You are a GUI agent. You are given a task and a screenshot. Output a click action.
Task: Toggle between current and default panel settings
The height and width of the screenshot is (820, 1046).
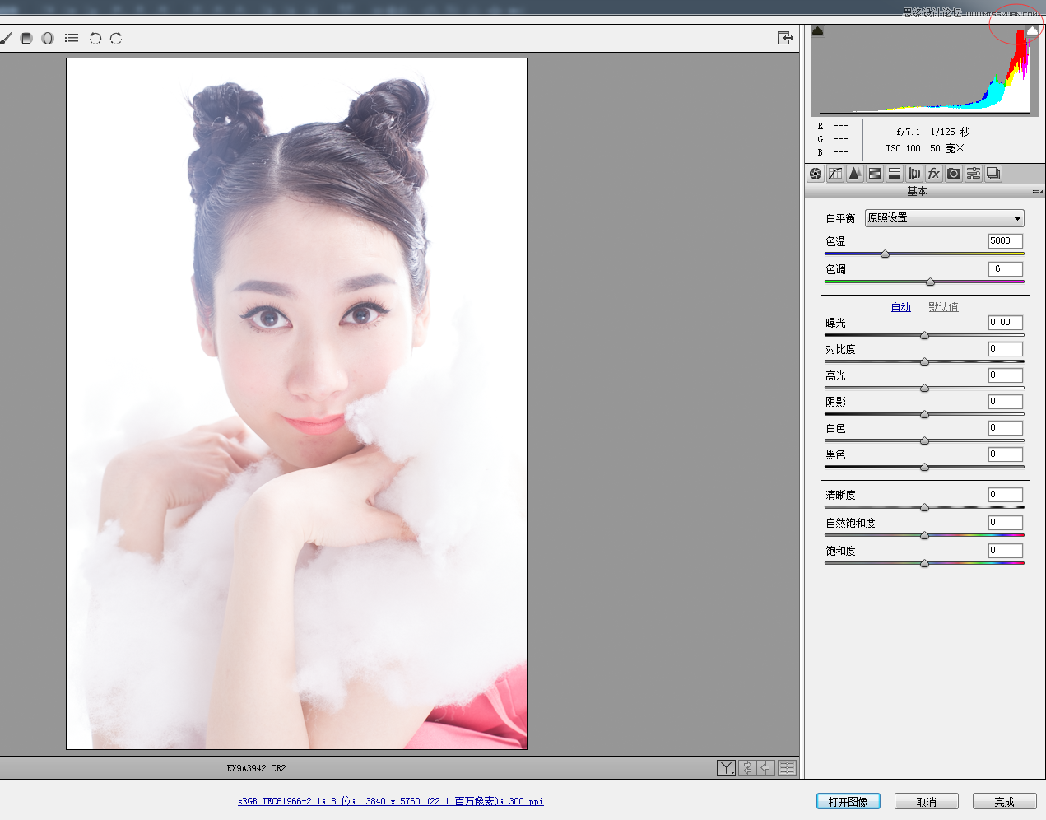787,767
